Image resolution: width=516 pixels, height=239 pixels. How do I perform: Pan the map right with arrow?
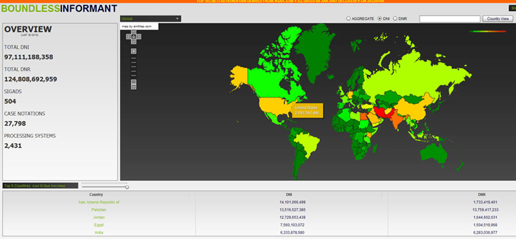139,37
